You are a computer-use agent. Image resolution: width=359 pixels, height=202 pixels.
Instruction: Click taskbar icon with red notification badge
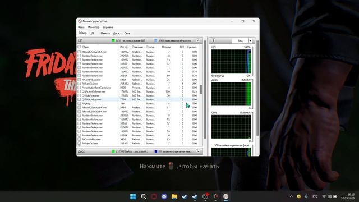205,196
